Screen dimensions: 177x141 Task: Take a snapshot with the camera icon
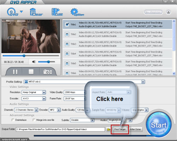[47, 72]
